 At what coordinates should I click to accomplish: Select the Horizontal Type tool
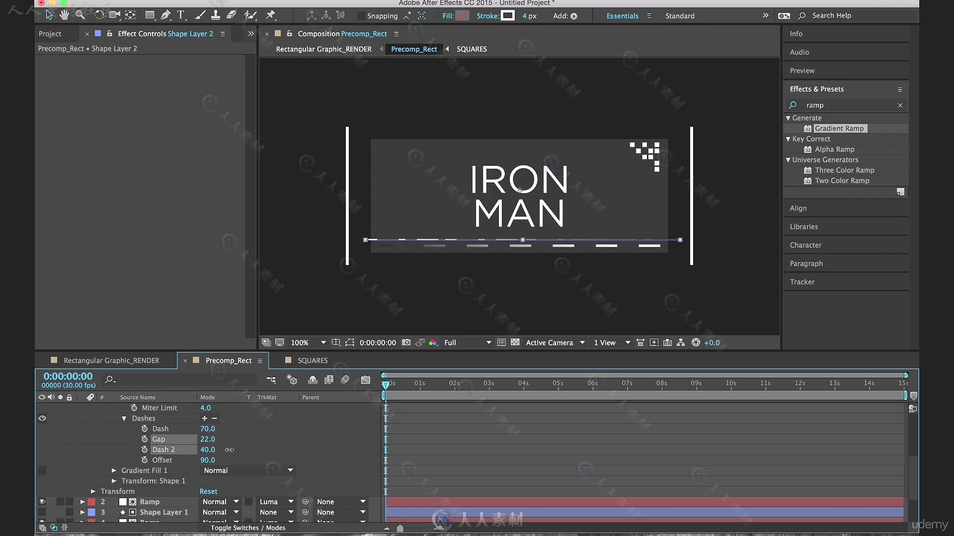click(x=181, y=15)
